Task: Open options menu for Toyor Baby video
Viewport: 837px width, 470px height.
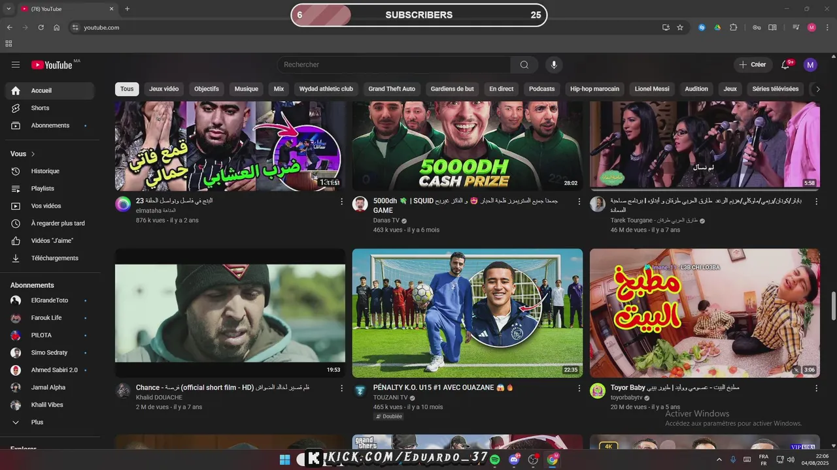Action: point(816,388)
